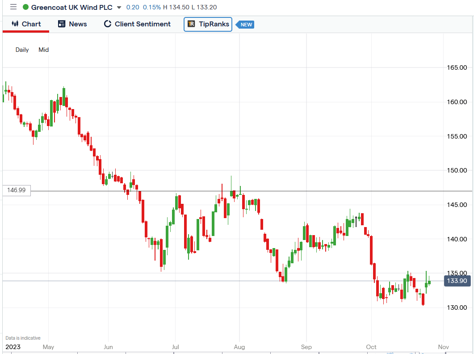Click the 165.00 price axis label
This screenshot has height=354, width=474.
(457, 67)
